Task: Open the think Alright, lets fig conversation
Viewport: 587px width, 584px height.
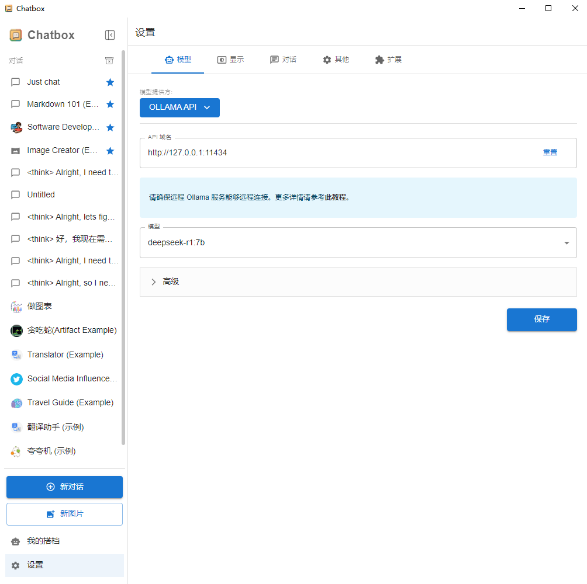Action: coord(64,217)
